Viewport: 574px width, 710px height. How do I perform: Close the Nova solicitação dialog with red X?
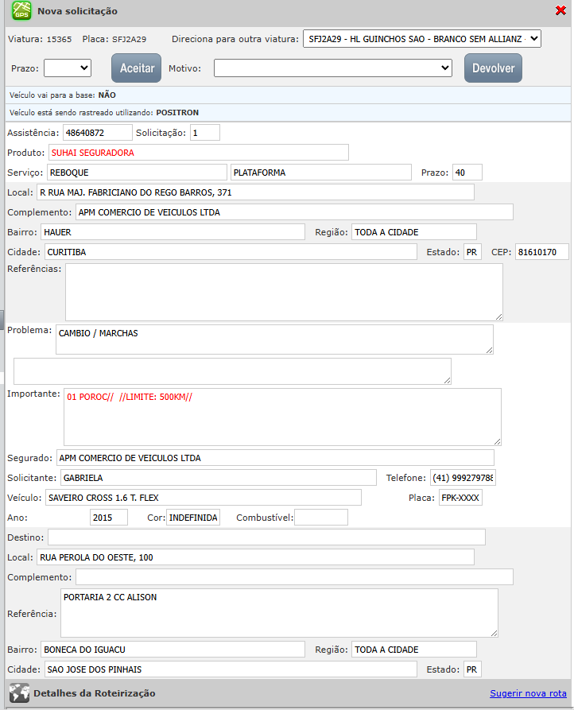pyautogui.click(x=560, y=10)
